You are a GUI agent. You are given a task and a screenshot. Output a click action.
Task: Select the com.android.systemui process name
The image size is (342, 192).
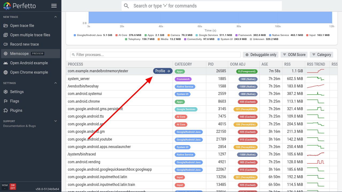click(x=85, y=94)
